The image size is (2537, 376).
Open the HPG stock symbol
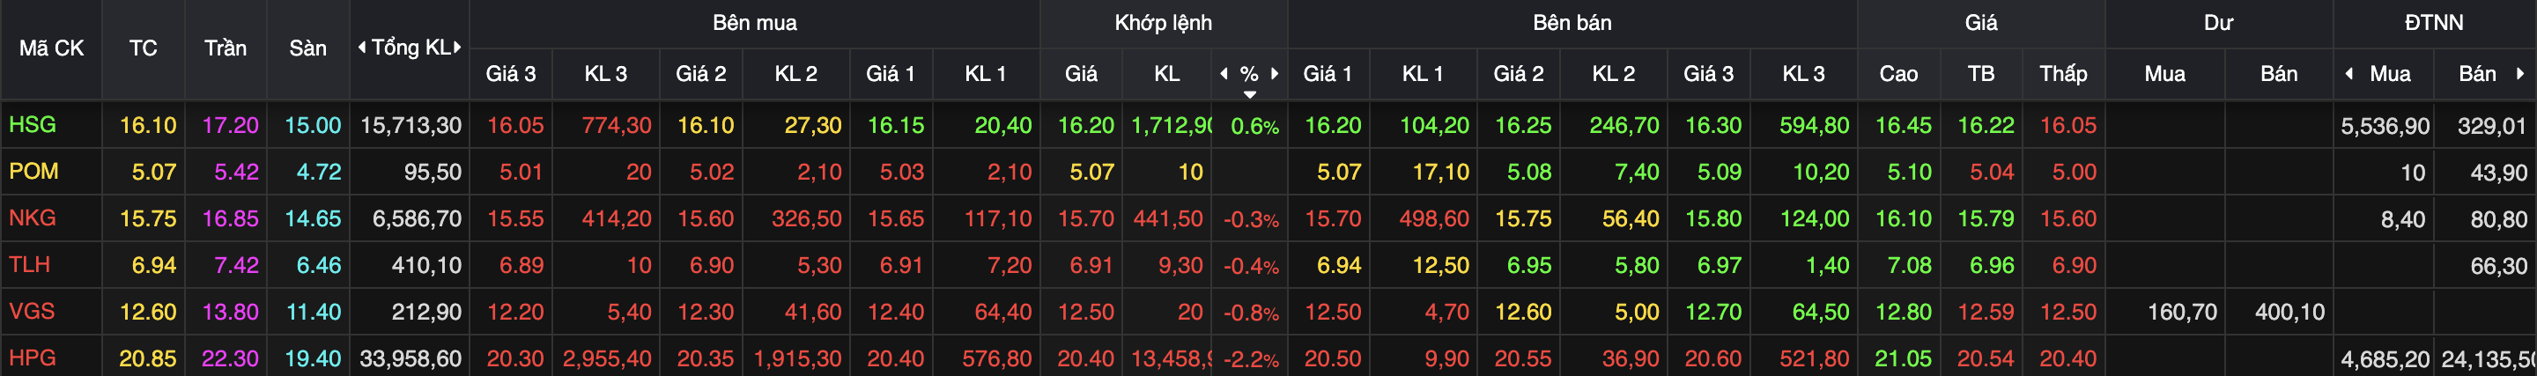click(33, 358)
